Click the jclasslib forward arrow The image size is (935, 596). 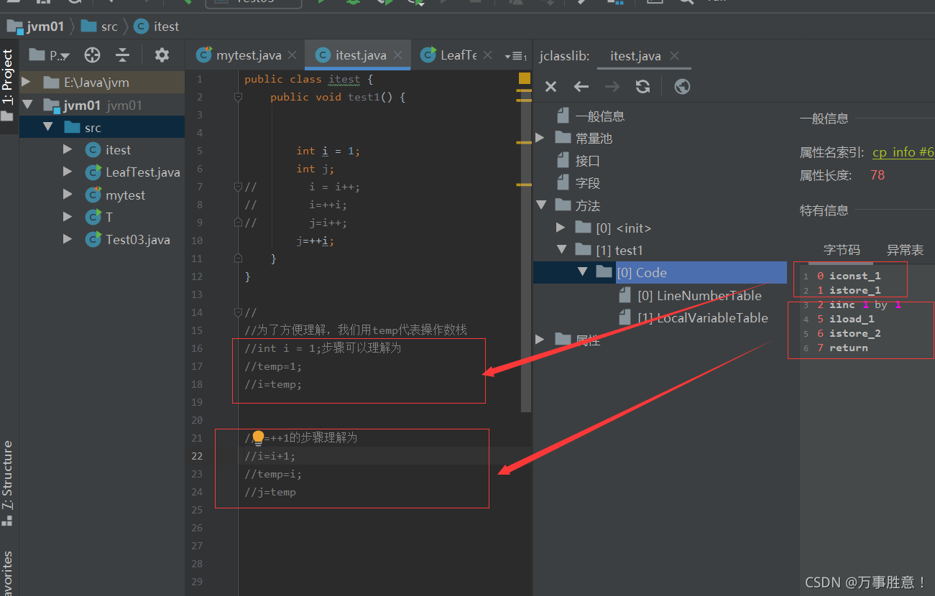tap(612, 87)
